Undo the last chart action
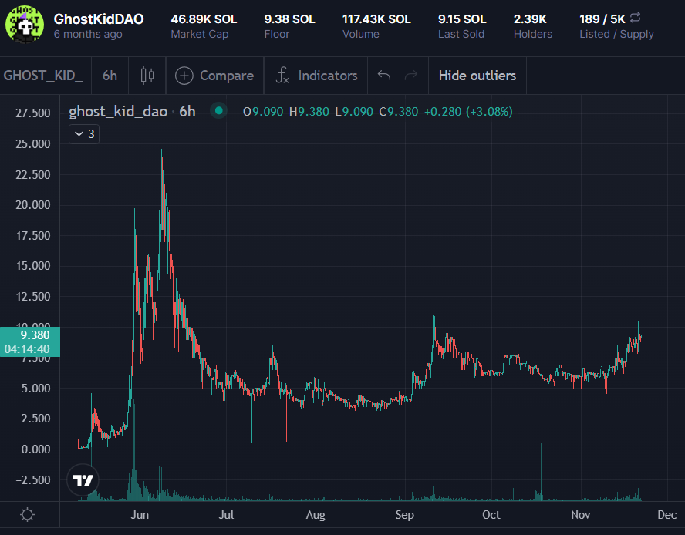The width and height of the screenshot is (685, 535). click(x=384, y=76)
